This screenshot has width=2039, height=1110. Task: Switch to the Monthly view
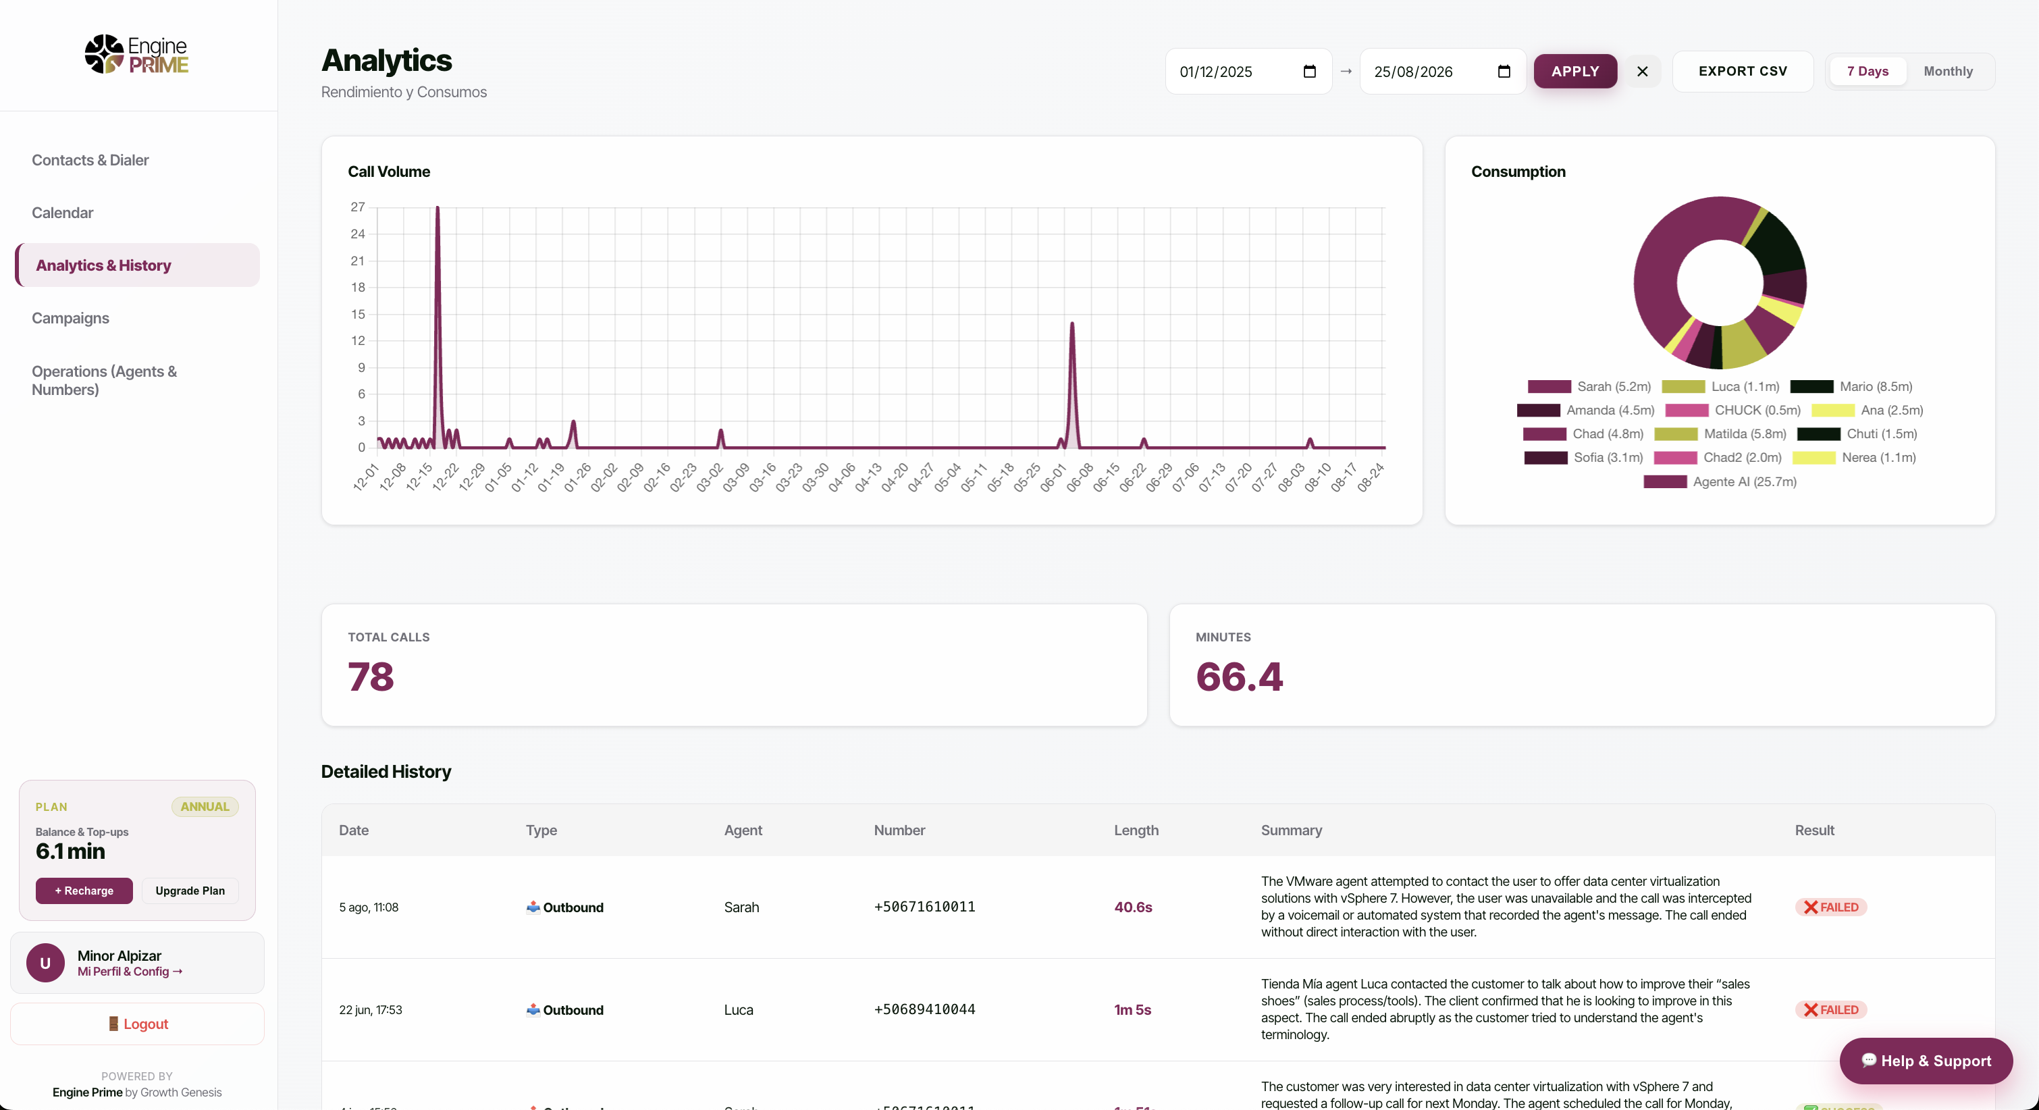pyautogui.click(x=1948, y=72)
